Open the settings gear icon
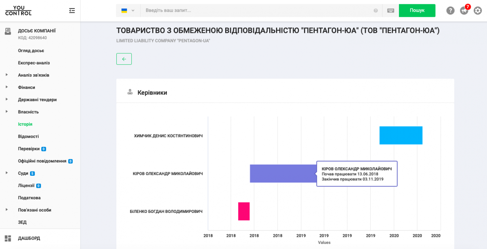 point(478,11)
